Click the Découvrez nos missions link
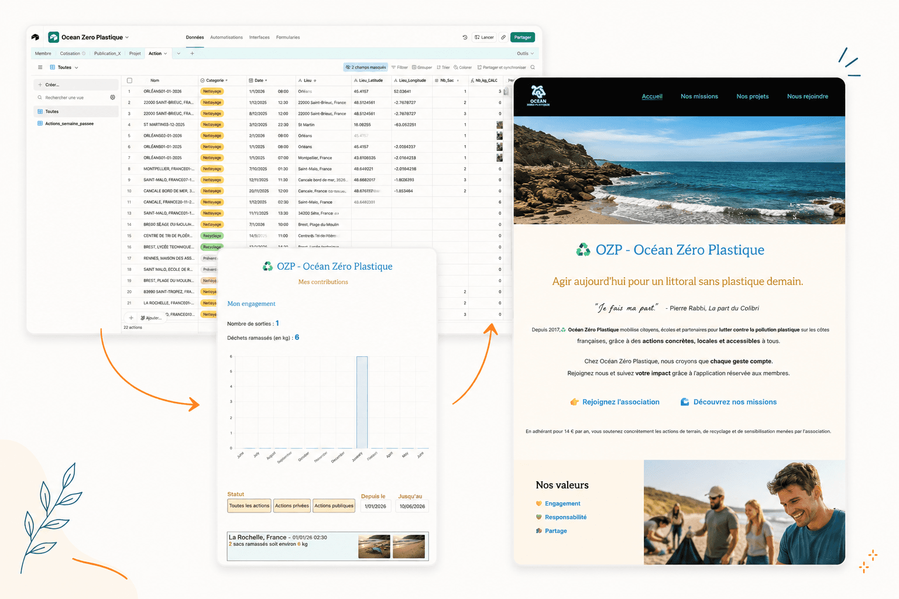This screenshot has width=899, height=599. [729, 402]
